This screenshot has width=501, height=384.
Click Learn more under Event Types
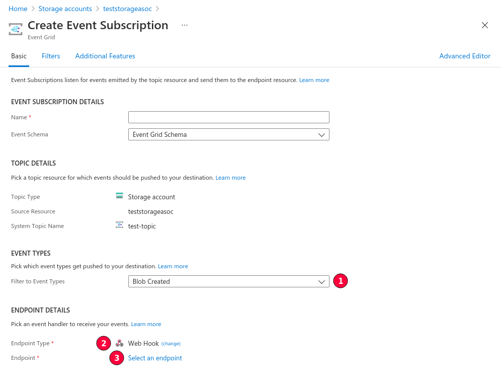[173, 266]
